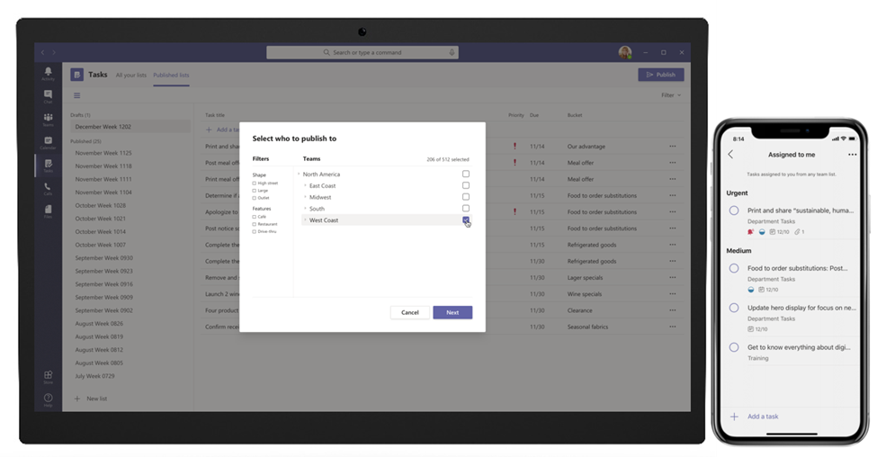Mark the Update hero display task complete

point(734,308)
